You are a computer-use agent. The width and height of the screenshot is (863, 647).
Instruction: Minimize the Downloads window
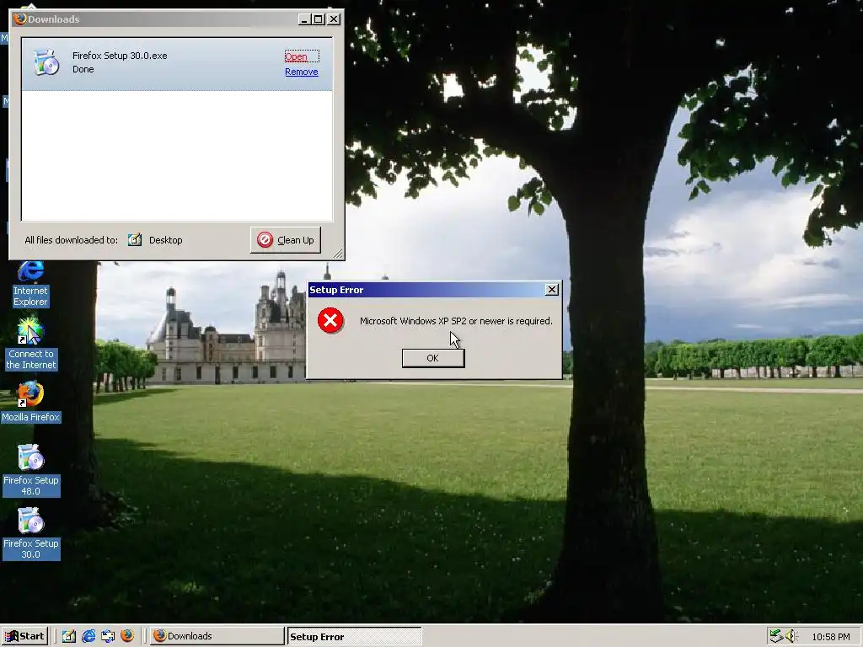[304, 19]
